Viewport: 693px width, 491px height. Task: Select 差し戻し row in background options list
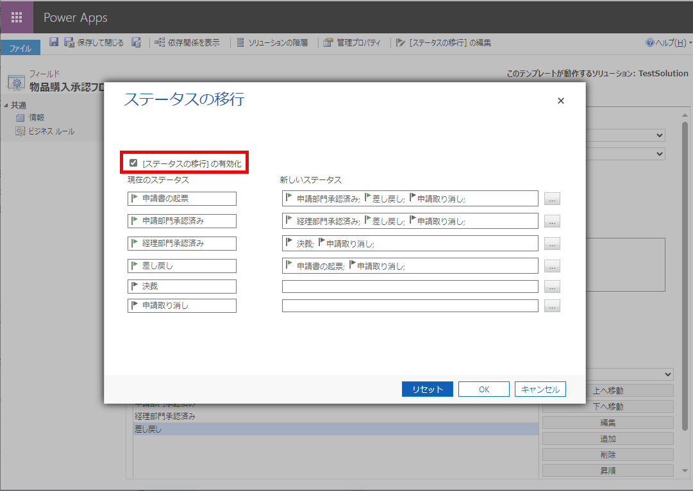pos(336,429)
